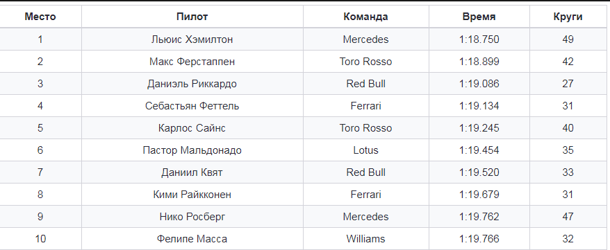The image size is (610, 250).
Task: Select the Даниил Квят name cell
Action: [x=192, y=172]
